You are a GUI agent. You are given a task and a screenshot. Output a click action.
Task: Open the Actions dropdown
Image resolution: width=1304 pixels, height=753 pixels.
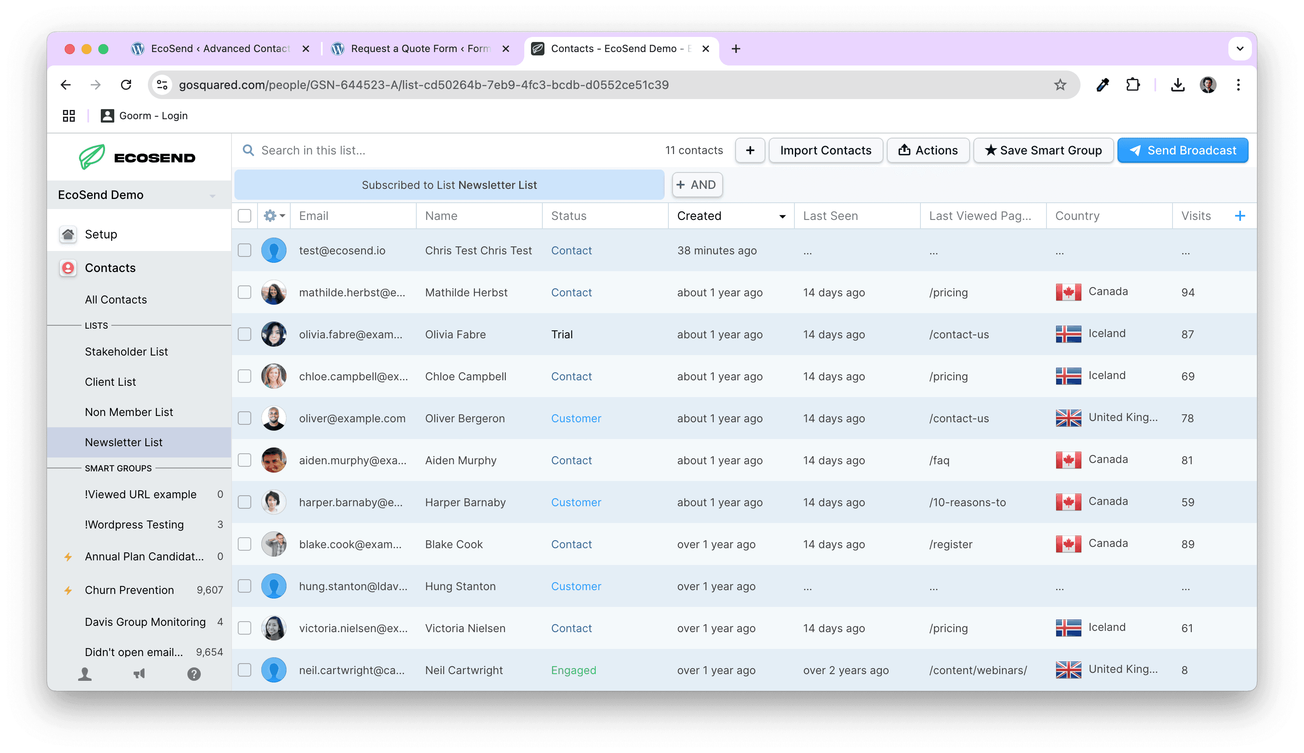[x=928, y=151]
